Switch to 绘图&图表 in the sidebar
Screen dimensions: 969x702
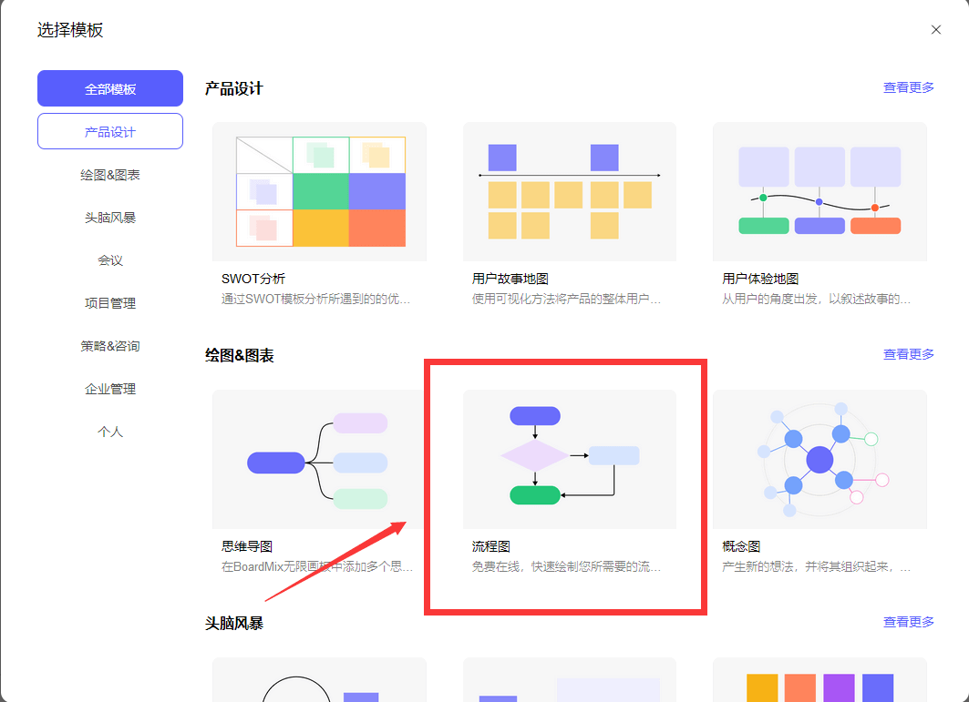(110, 175)
